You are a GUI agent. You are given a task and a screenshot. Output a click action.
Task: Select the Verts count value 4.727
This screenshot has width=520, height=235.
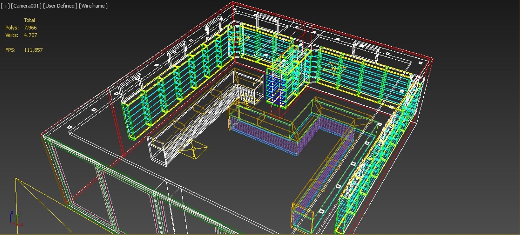point(31,35)
